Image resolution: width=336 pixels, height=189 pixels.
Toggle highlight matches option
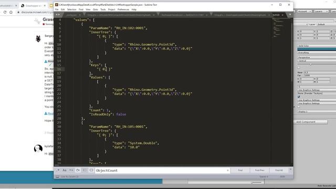(91, 170)
